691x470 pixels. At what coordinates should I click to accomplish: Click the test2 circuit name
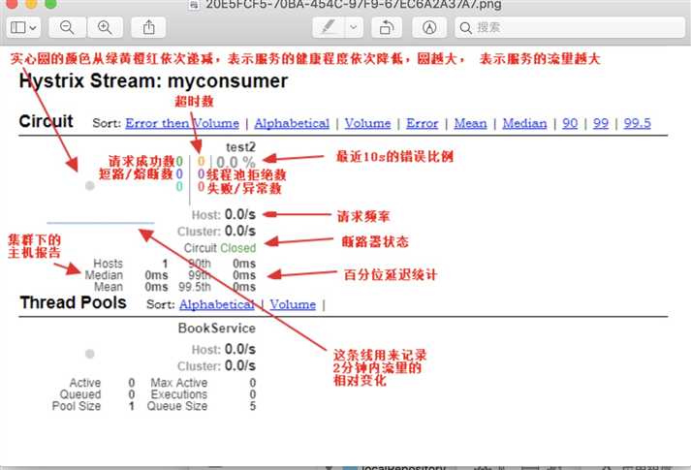(240, 147)
